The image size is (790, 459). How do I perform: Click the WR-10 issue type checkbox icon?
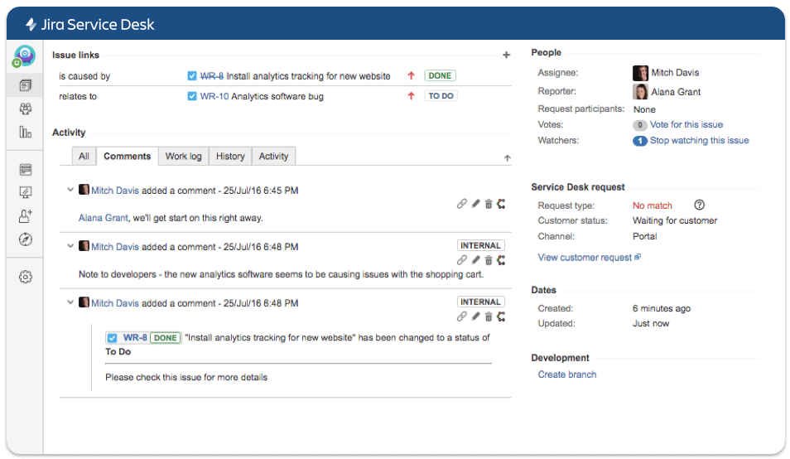[192, 96]
